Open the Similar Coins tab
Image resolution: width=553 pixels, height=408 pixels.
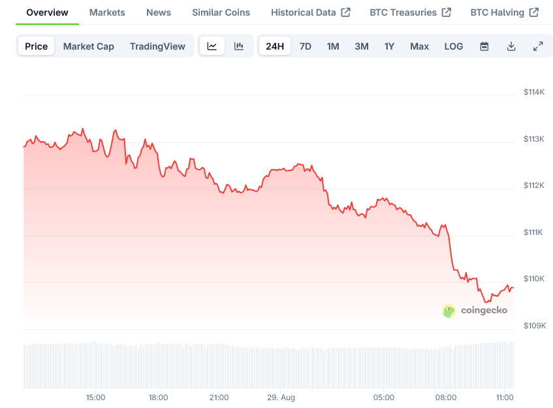pyautogui.click(x=221, y=12)
